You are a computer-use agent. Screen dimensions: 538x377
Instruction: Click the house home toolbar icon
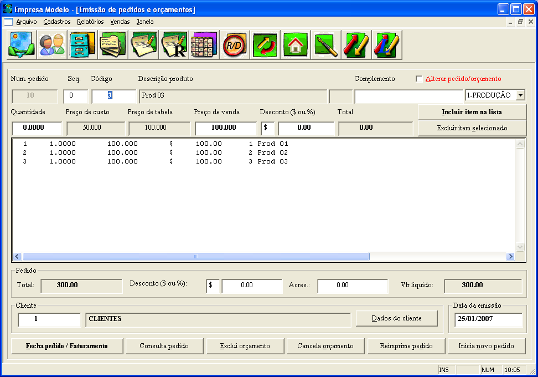click(x=296, y=45)
